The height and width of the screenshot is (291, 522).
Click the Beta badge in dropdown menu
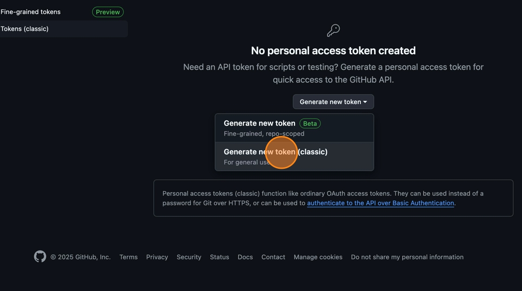310,124
